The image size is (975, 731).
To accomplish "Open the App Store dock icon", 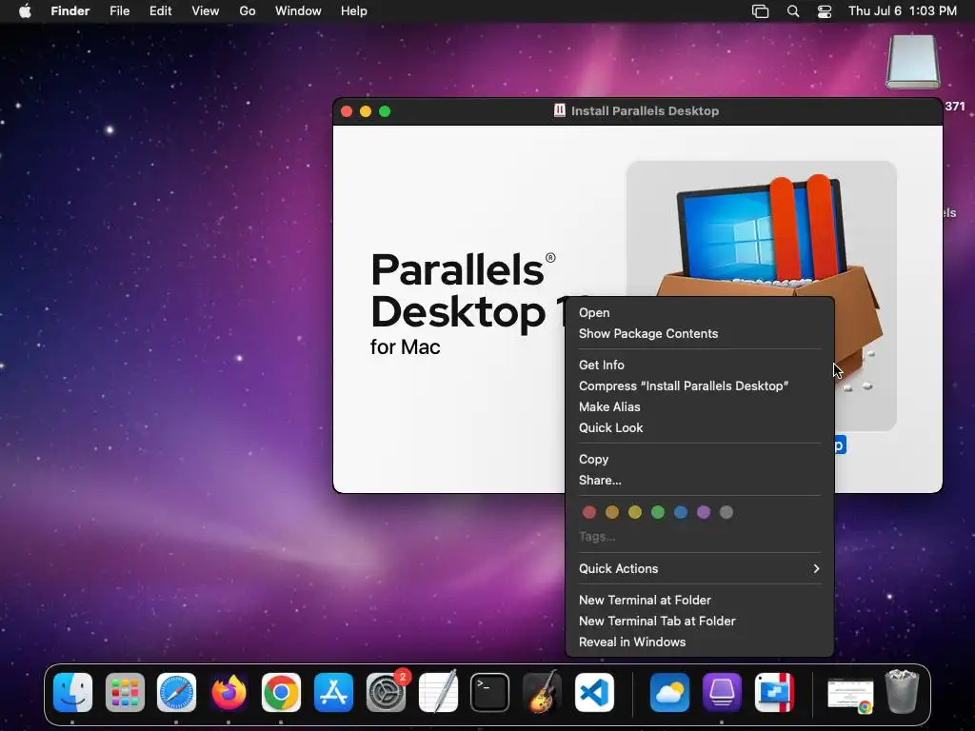I will pyautogui.click(x=333, y=692).
